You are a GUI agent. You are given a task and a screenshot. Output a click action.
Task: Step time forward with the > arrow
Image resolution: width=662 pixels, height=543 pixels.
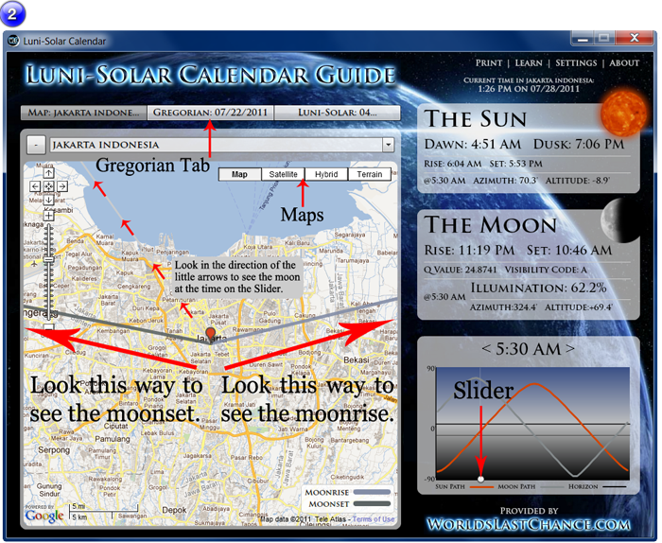570,349
